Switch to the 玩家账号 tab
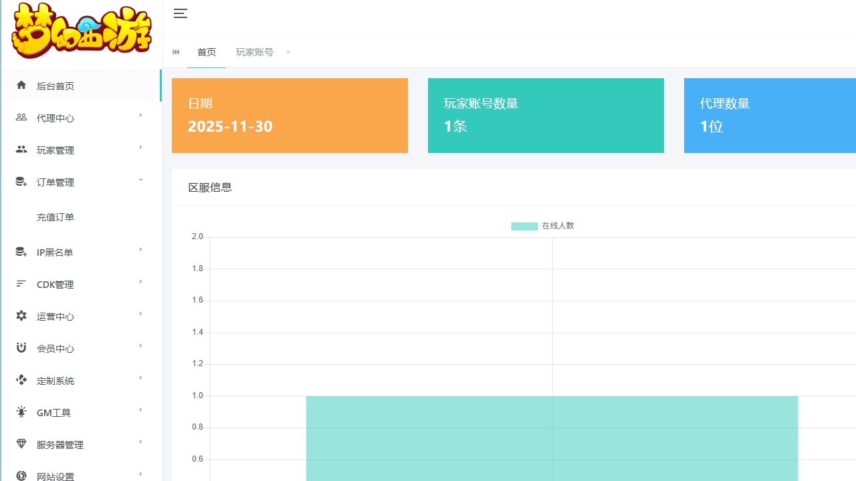The height and width of the screenshot is (481, 856). pos(255,52)
